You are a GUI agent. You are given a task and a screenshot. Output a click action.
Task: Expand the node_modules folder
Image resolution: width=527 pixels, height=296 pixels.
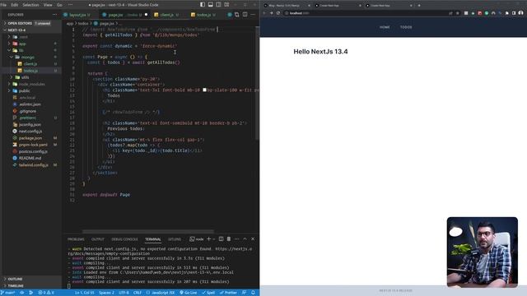(31, 84)
